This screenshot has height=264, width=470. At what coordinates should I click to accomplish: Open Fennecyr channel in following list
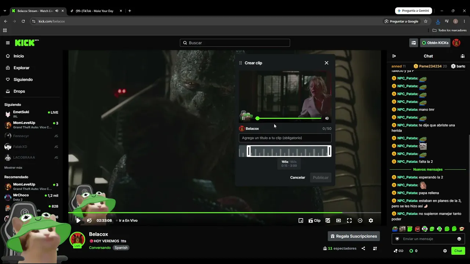point(32,136)
